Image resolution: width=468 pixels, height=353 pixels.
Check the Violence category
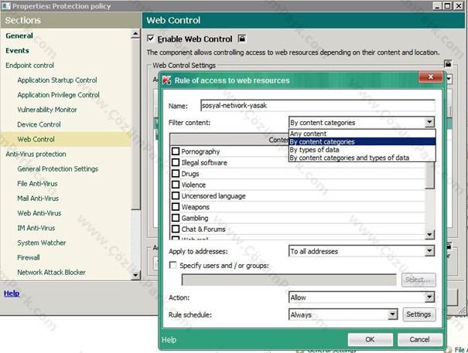click(x=176, y=185)
